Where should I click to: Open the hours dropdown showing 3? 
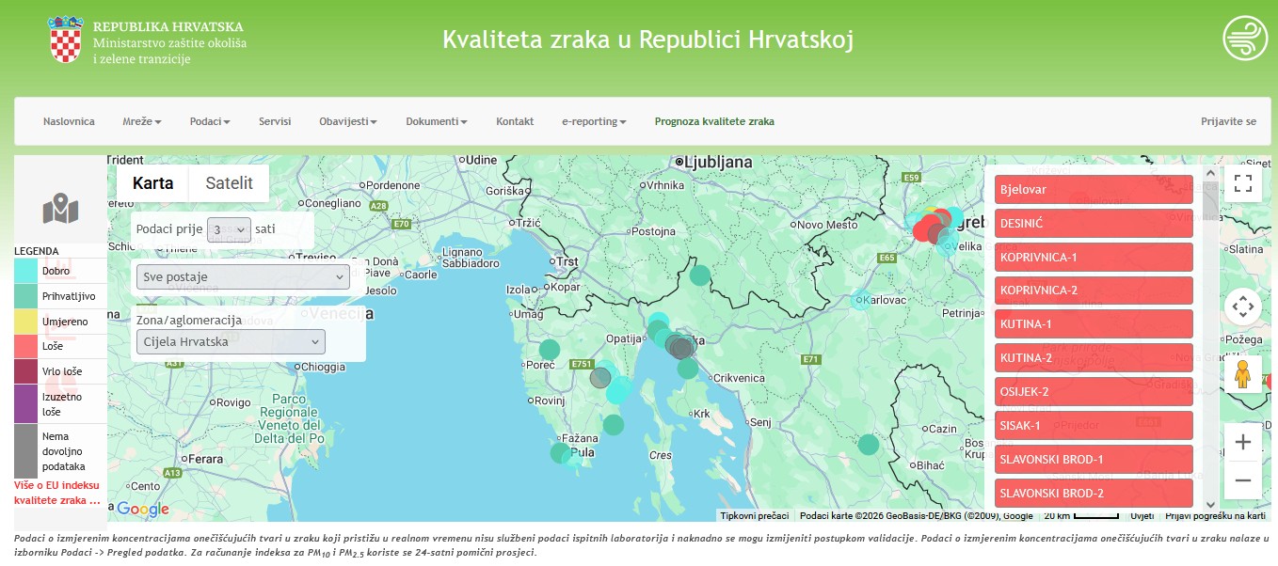229,228
